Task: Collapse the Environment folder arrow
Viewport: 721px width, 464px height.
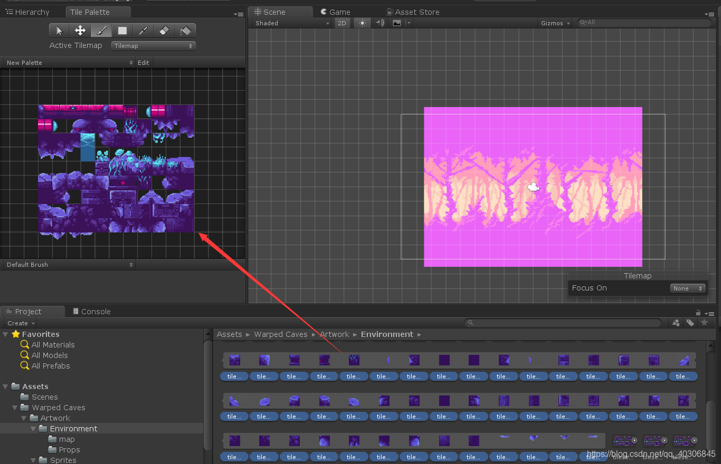Action: coord(33,429)
